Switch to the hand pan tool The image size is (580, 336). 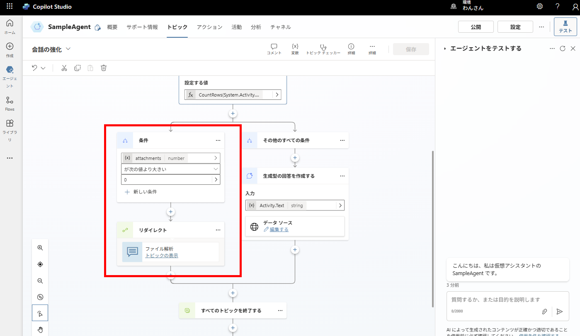pyautogui.click(x=40, y=329)
